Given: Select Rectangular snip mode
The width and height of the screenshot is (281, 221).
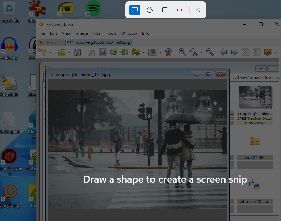Looking at the screenshot, I should [x=134, y=10].
